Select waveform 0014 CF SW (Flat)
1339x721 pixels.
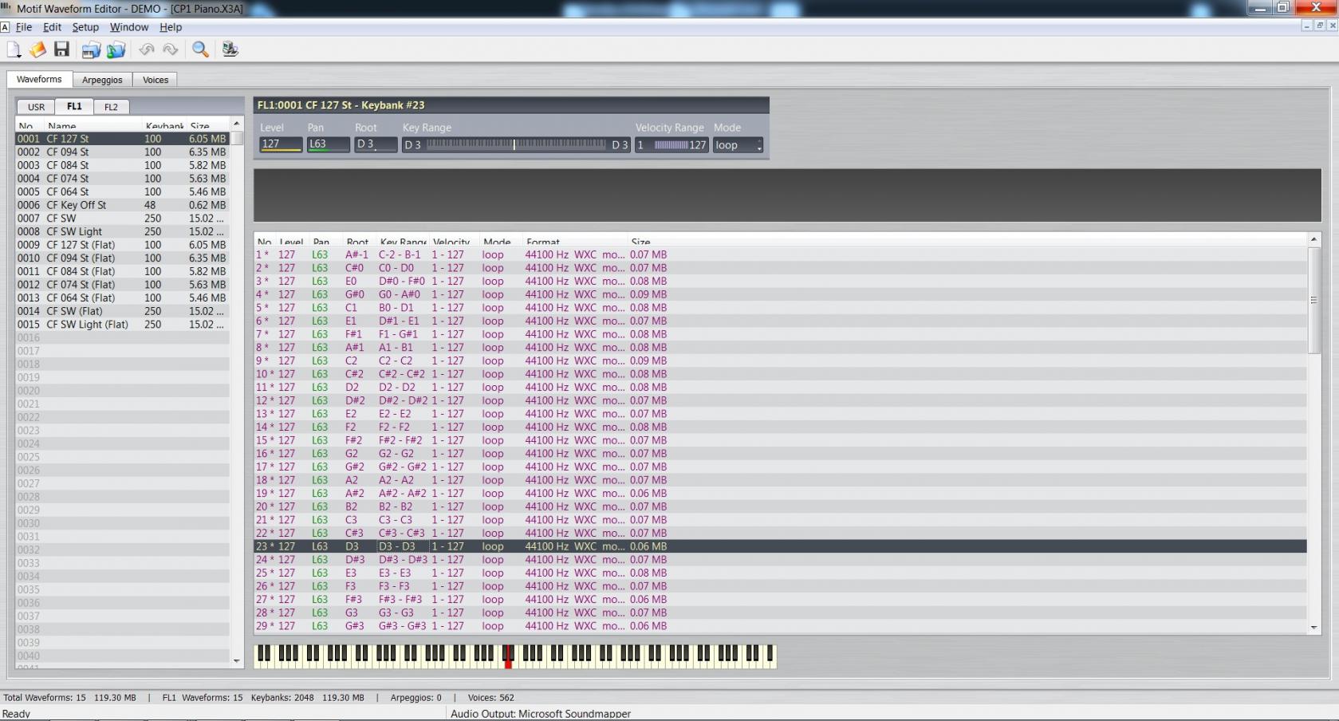(x=123, y=311)
